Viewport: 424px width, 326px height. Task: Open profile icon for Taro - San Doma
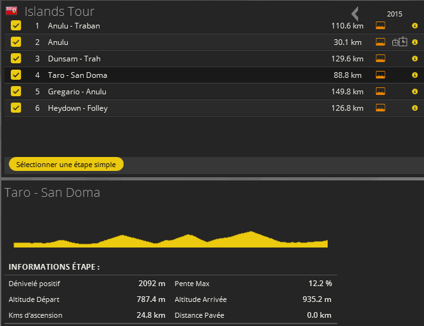pyautogui.click(x=380, y=75)
